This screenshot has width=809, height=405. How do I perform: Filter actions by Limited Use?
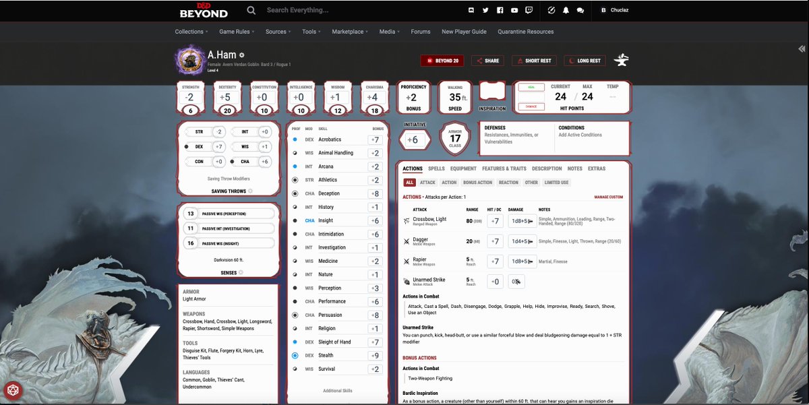click(556, 183)
